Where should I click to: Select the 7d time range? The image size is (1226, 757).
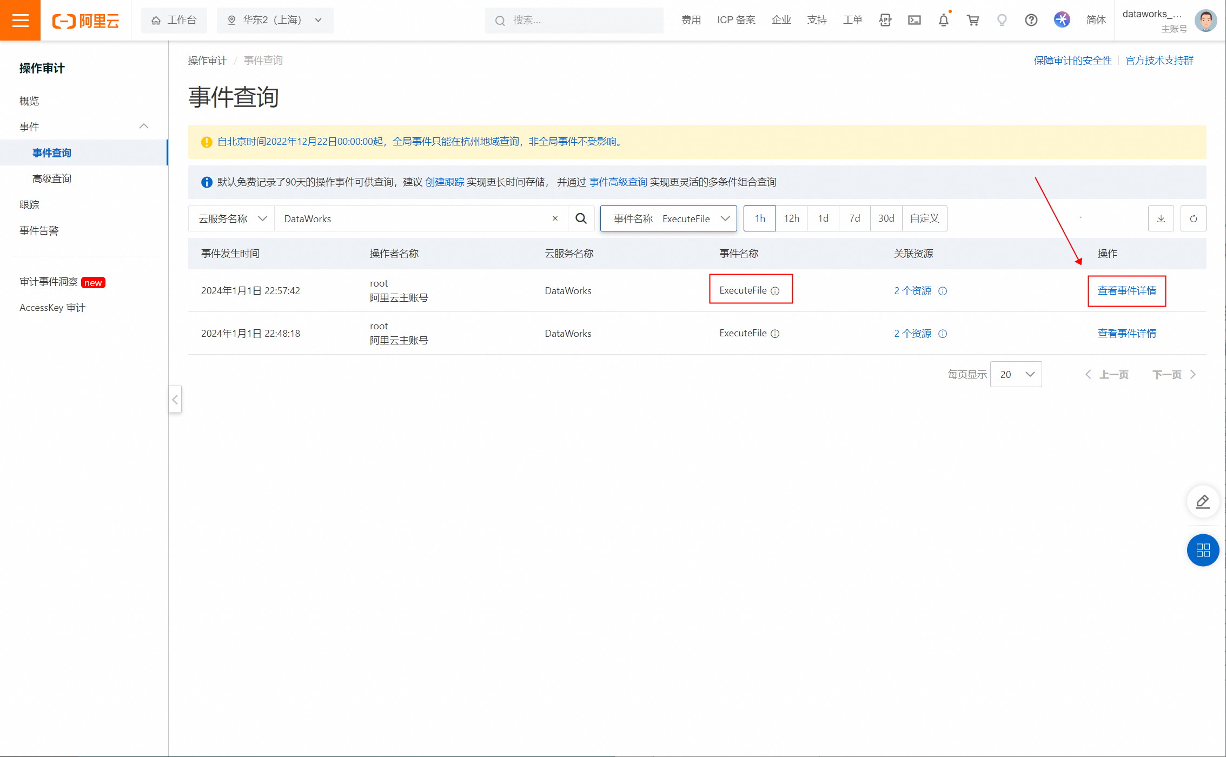(854, 218)
